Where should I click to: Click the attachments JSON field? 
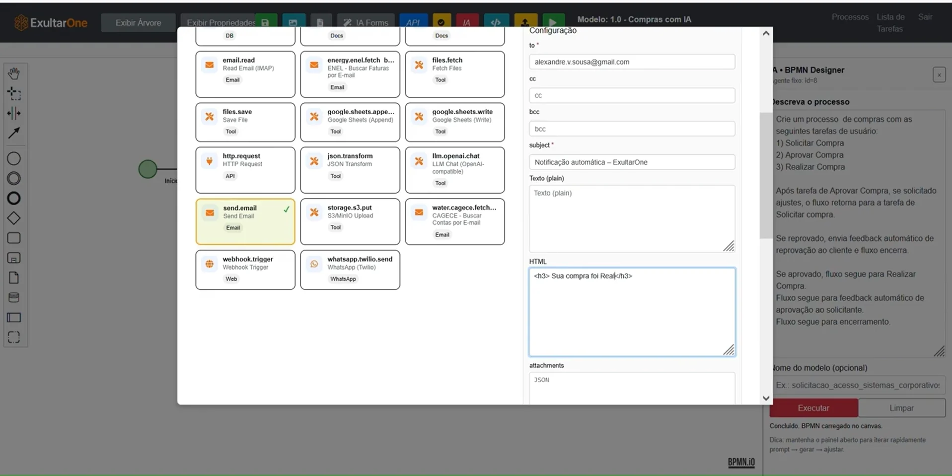[632, 388]
